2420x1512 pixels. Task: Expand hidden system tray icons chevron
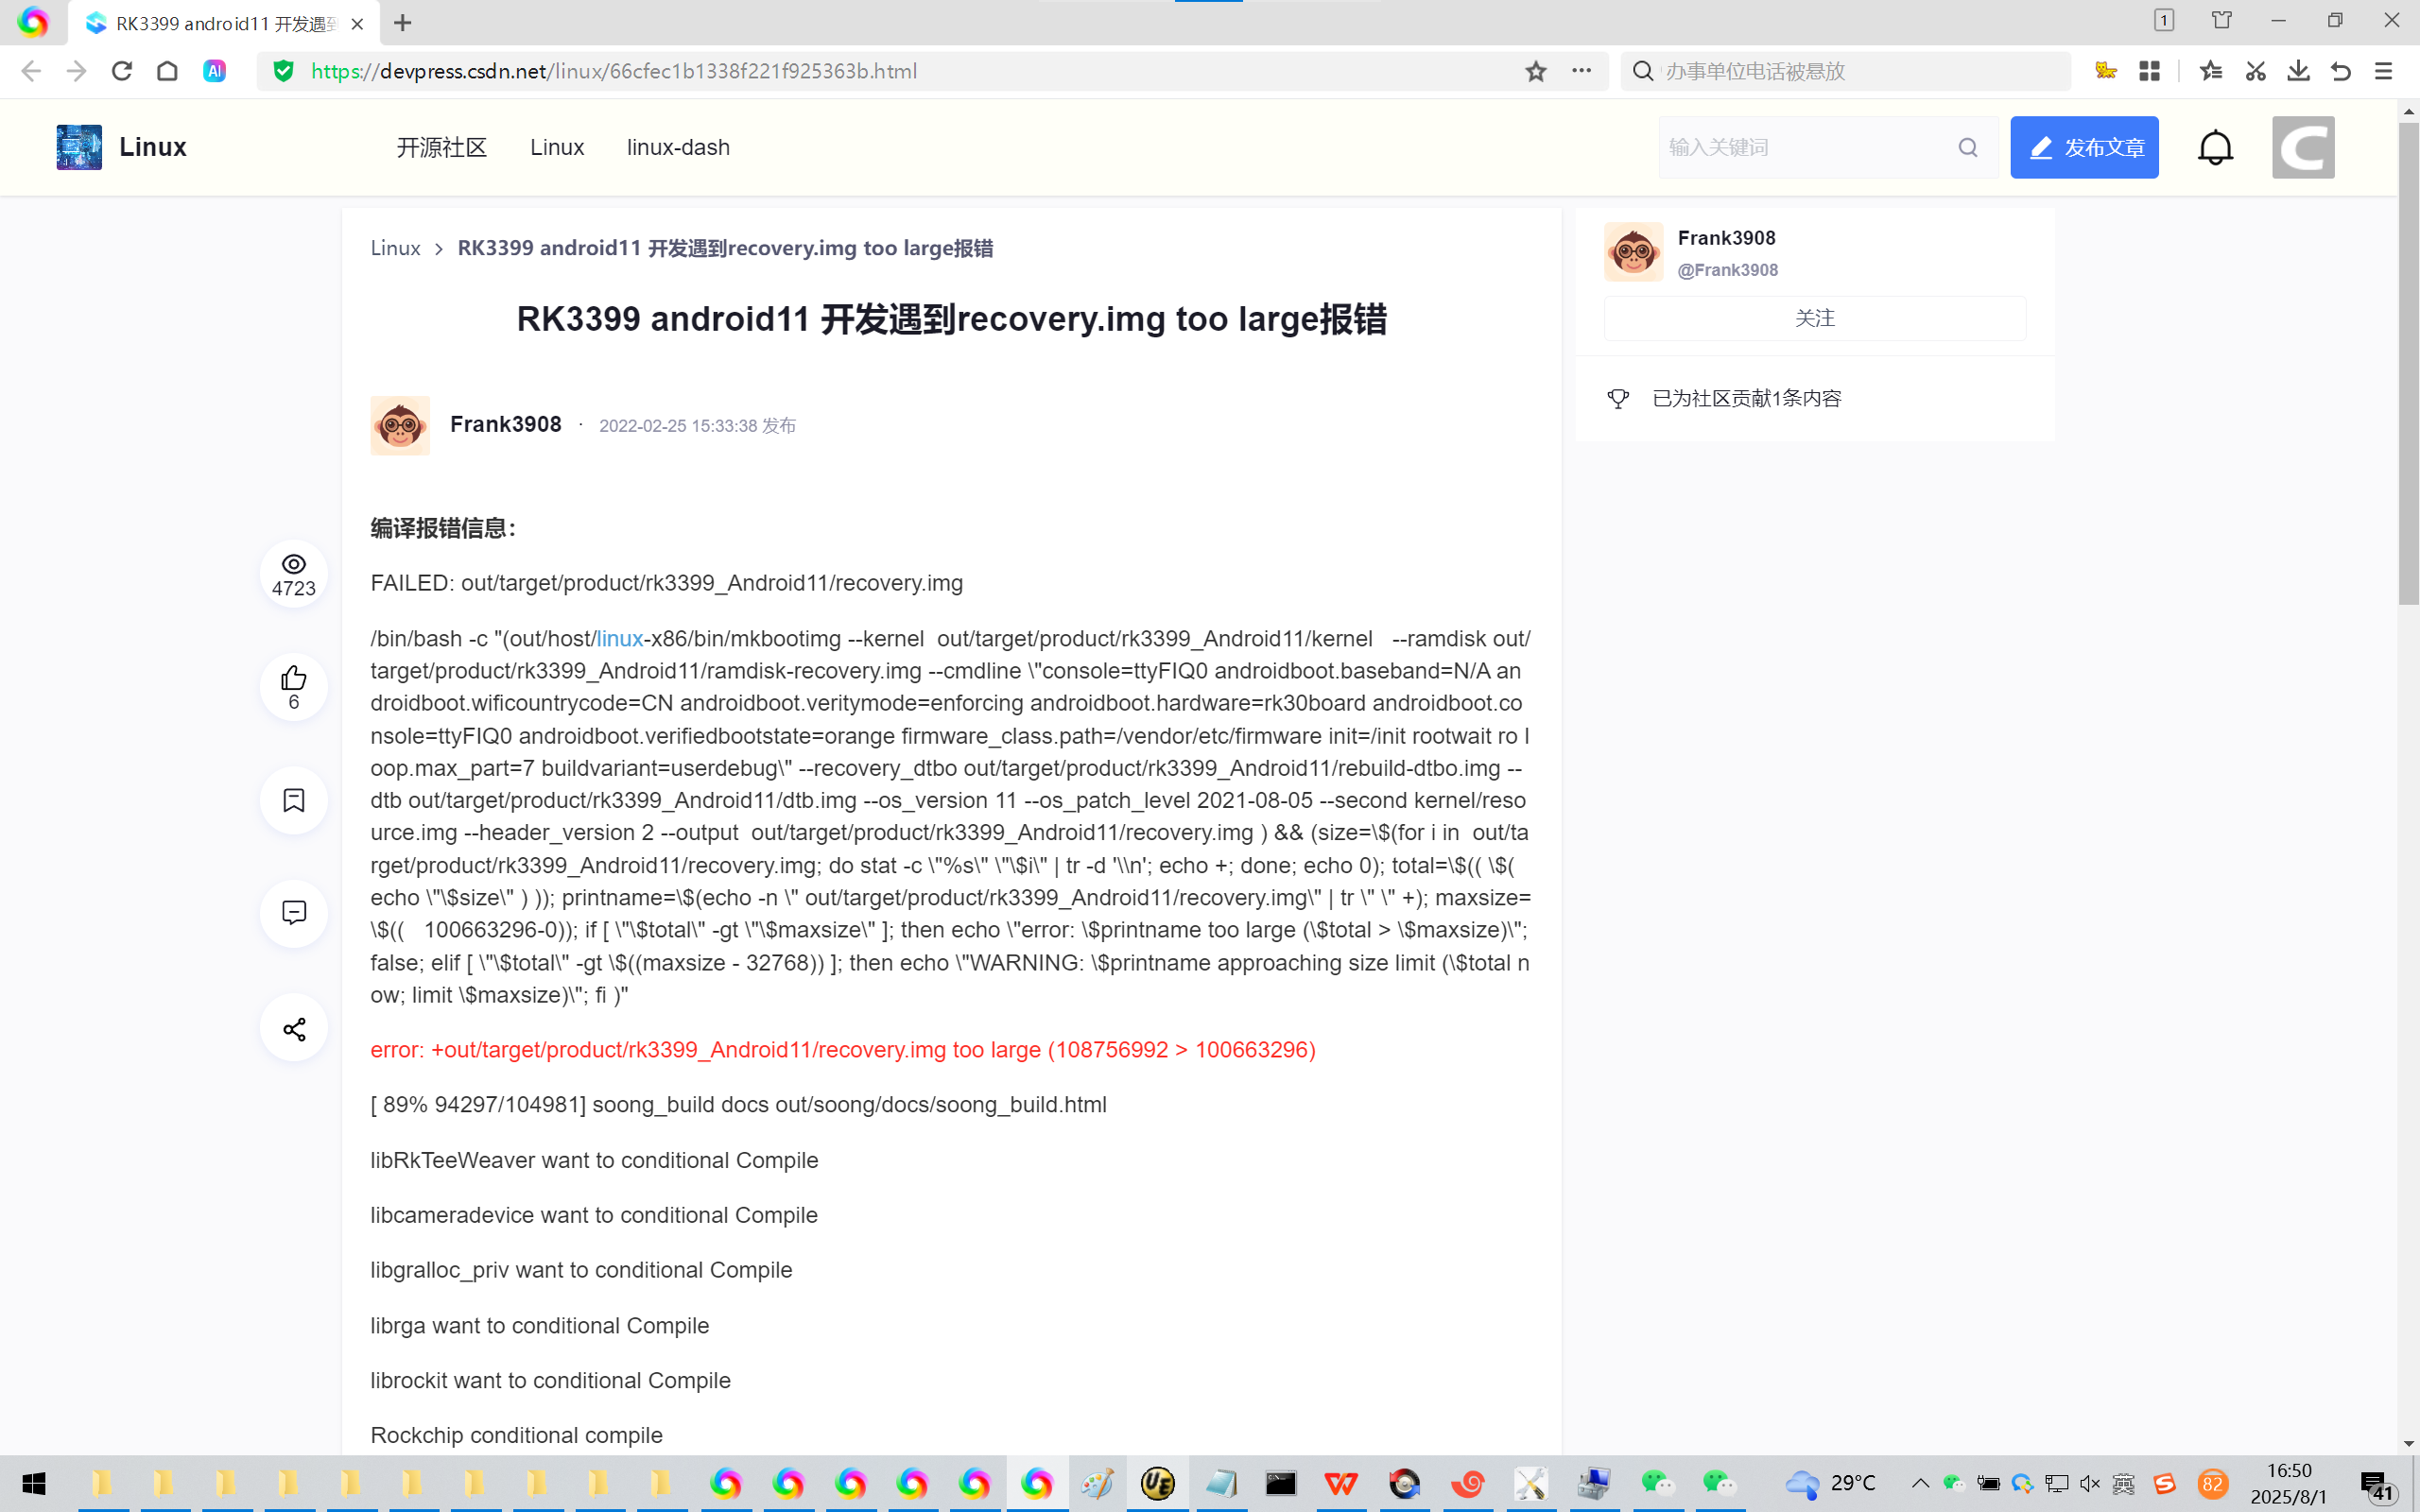[x=1920, y=1483]
